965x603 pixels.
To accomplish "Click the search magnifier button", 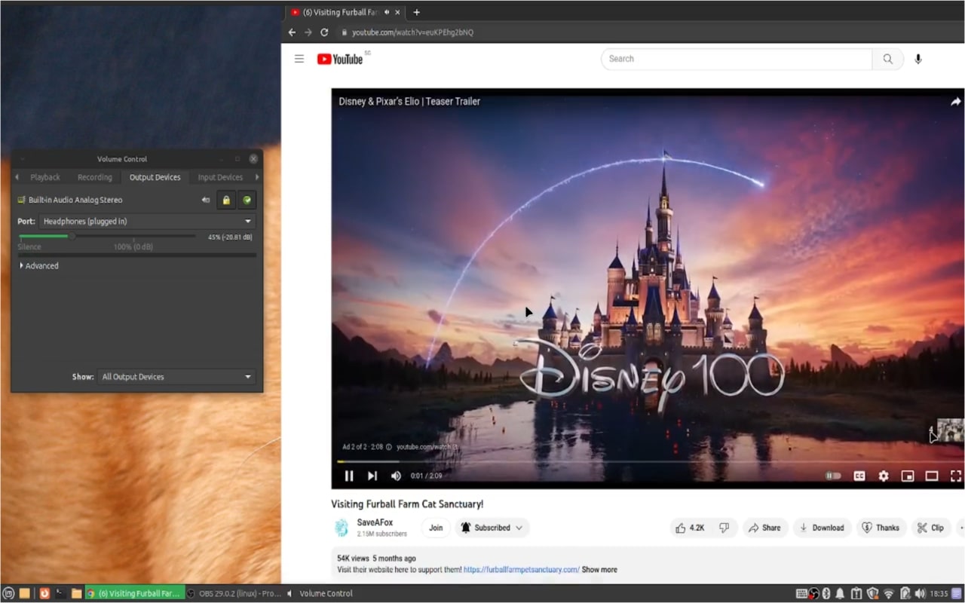I will [x=888, y=59].
